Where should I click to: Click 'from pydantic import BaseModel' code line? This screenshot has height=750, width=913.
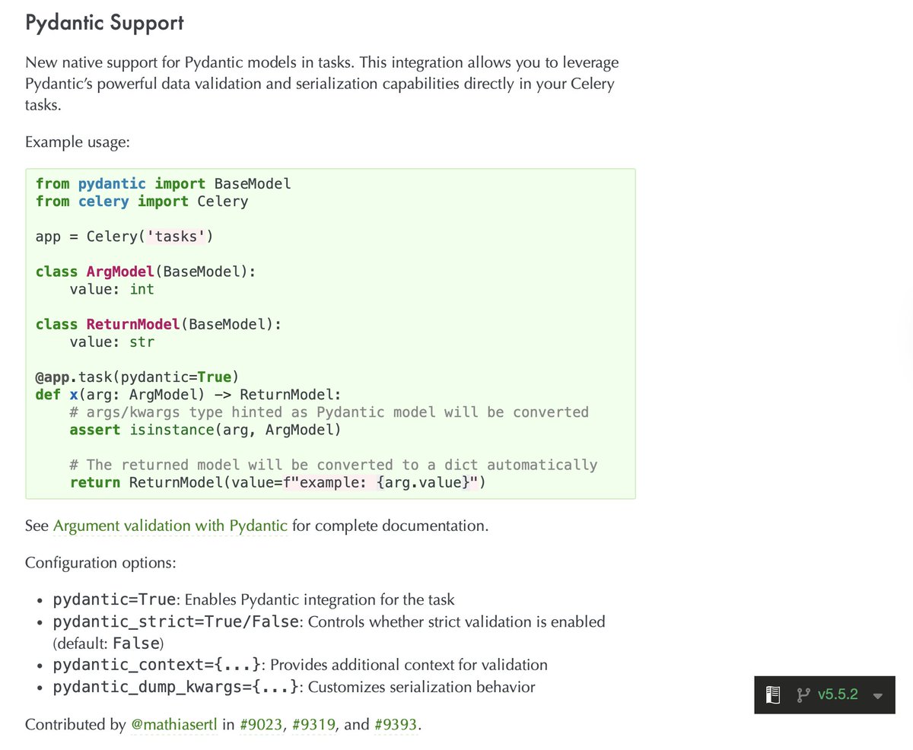tap(164, 184)
